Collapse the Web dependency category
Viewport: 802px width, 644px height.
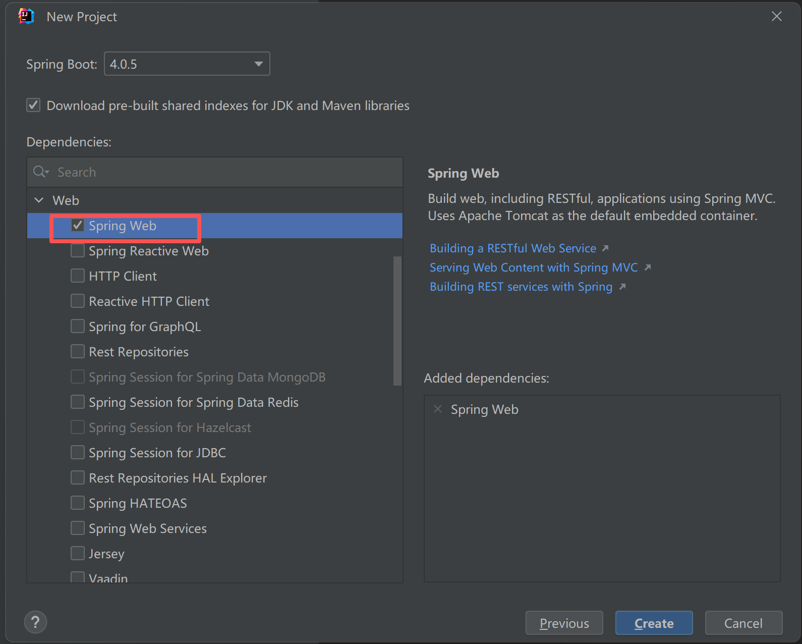tap(39, 200)
